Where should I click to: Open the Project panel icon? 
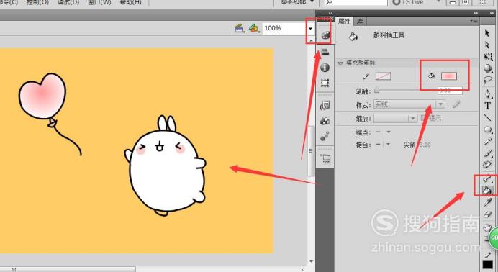(325, 158)
